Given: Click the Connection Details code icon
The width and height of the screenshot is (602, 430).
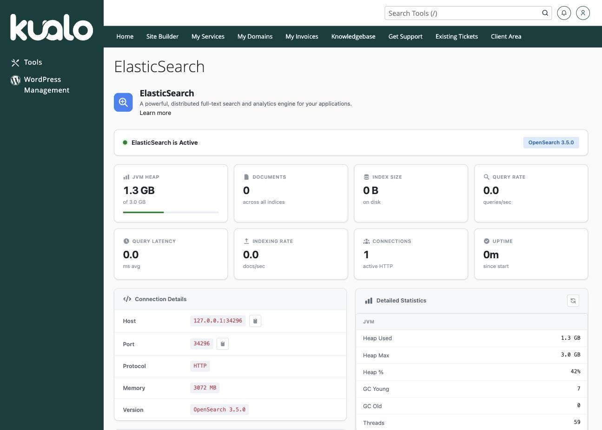Looking at the screenshot, I should pyautogui.click(x=127, y=299).
